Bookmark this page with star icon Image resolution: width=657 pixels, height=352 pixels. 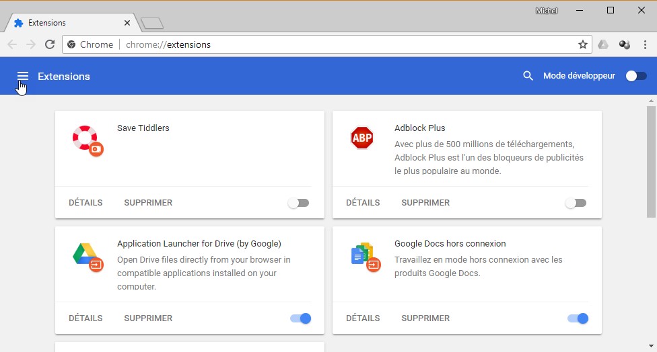pyautogui.click(x=583, y=44)
